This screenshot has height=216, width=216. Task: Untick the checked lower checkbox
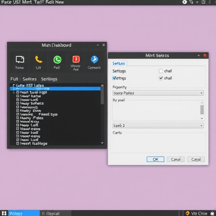point(161,78)
